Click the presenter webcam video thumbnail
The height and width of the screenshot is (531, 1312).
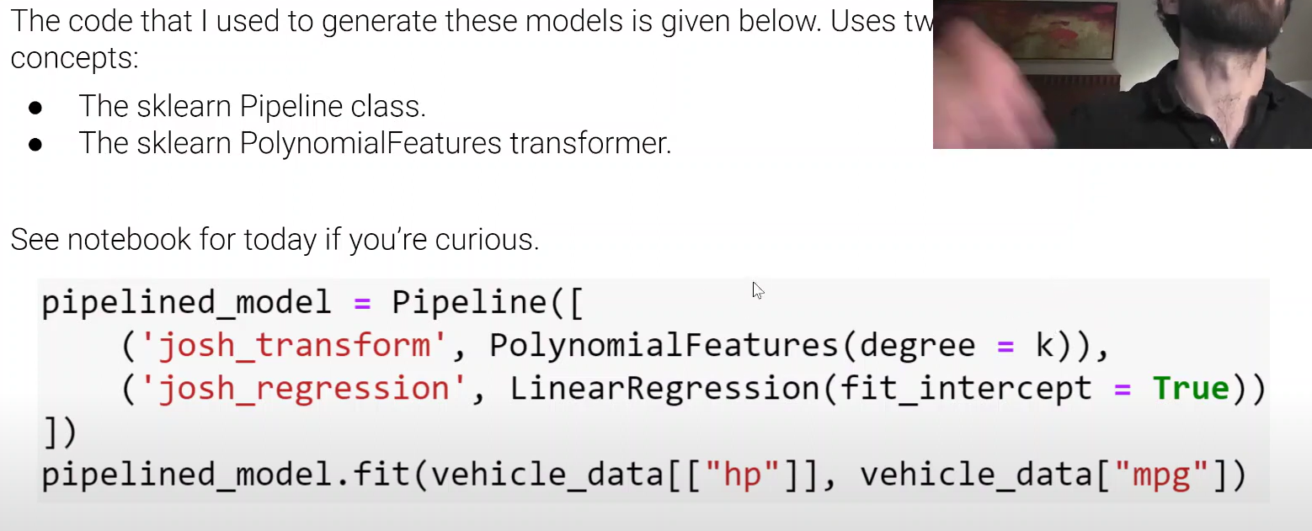tap(1122, 74)
